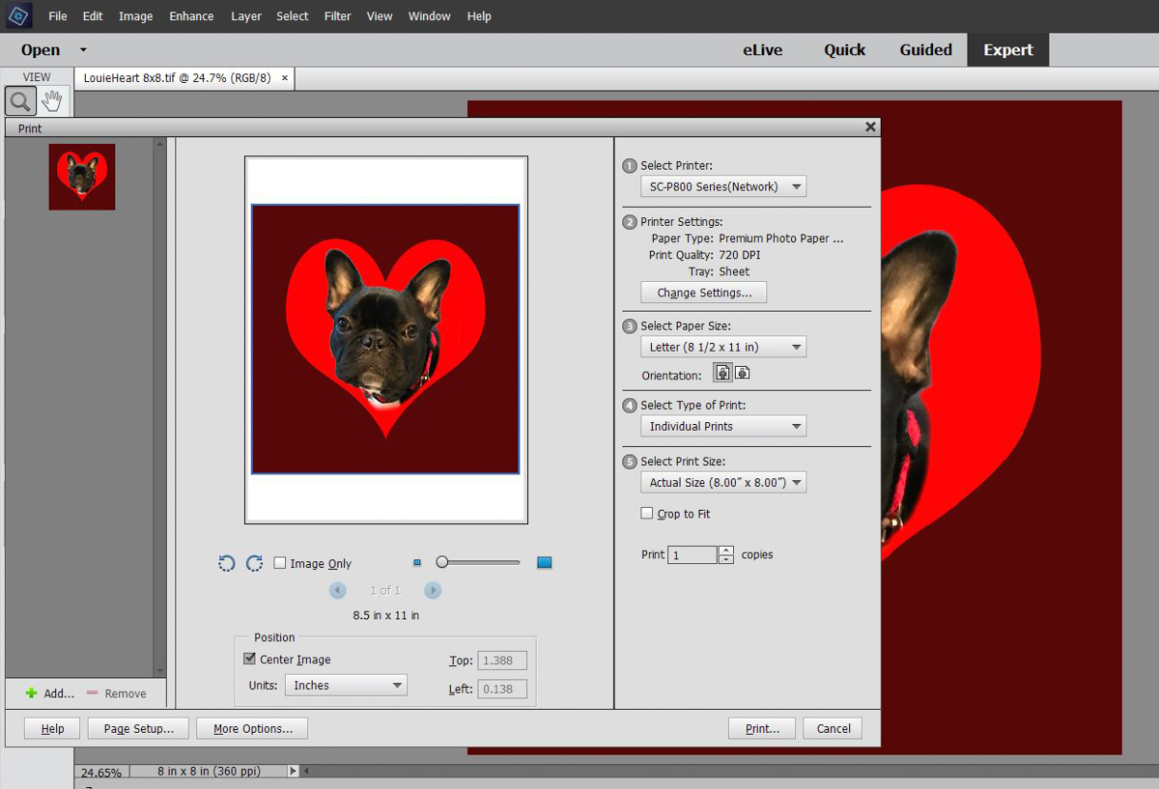Switch to Quick edit mode
Image resolution: width=1159 pixels, height=789 pixels.
coord(845,50)
